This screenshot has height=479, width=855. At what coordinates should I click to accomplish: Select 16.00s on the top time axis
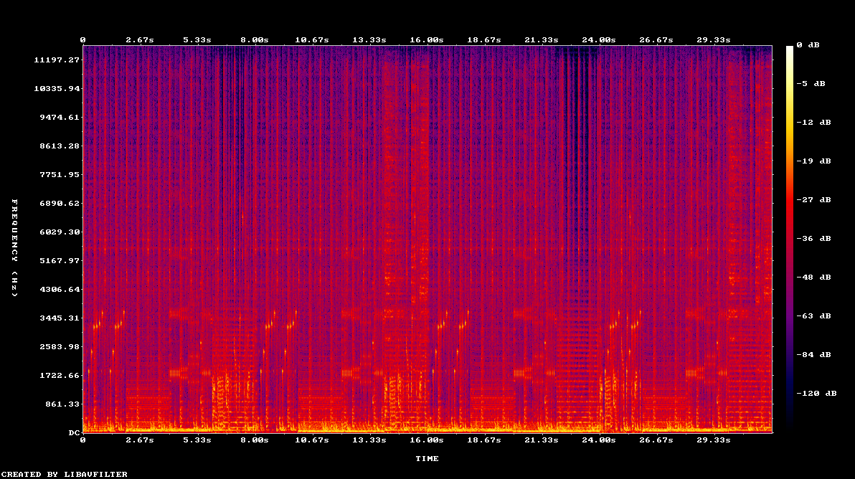427,40
